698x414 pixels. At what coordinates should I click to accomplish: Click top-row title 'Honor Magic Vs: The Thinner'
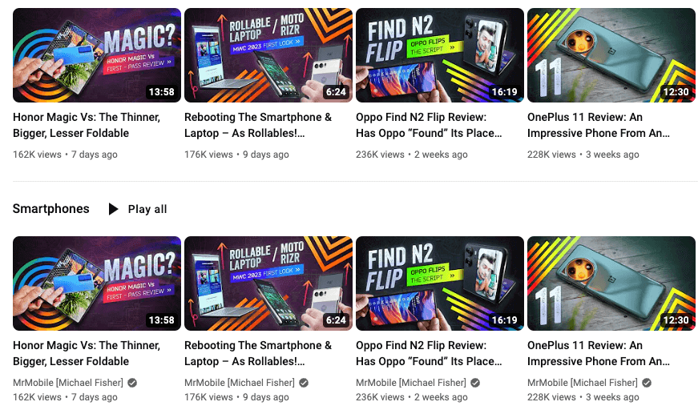coord(87,125)
